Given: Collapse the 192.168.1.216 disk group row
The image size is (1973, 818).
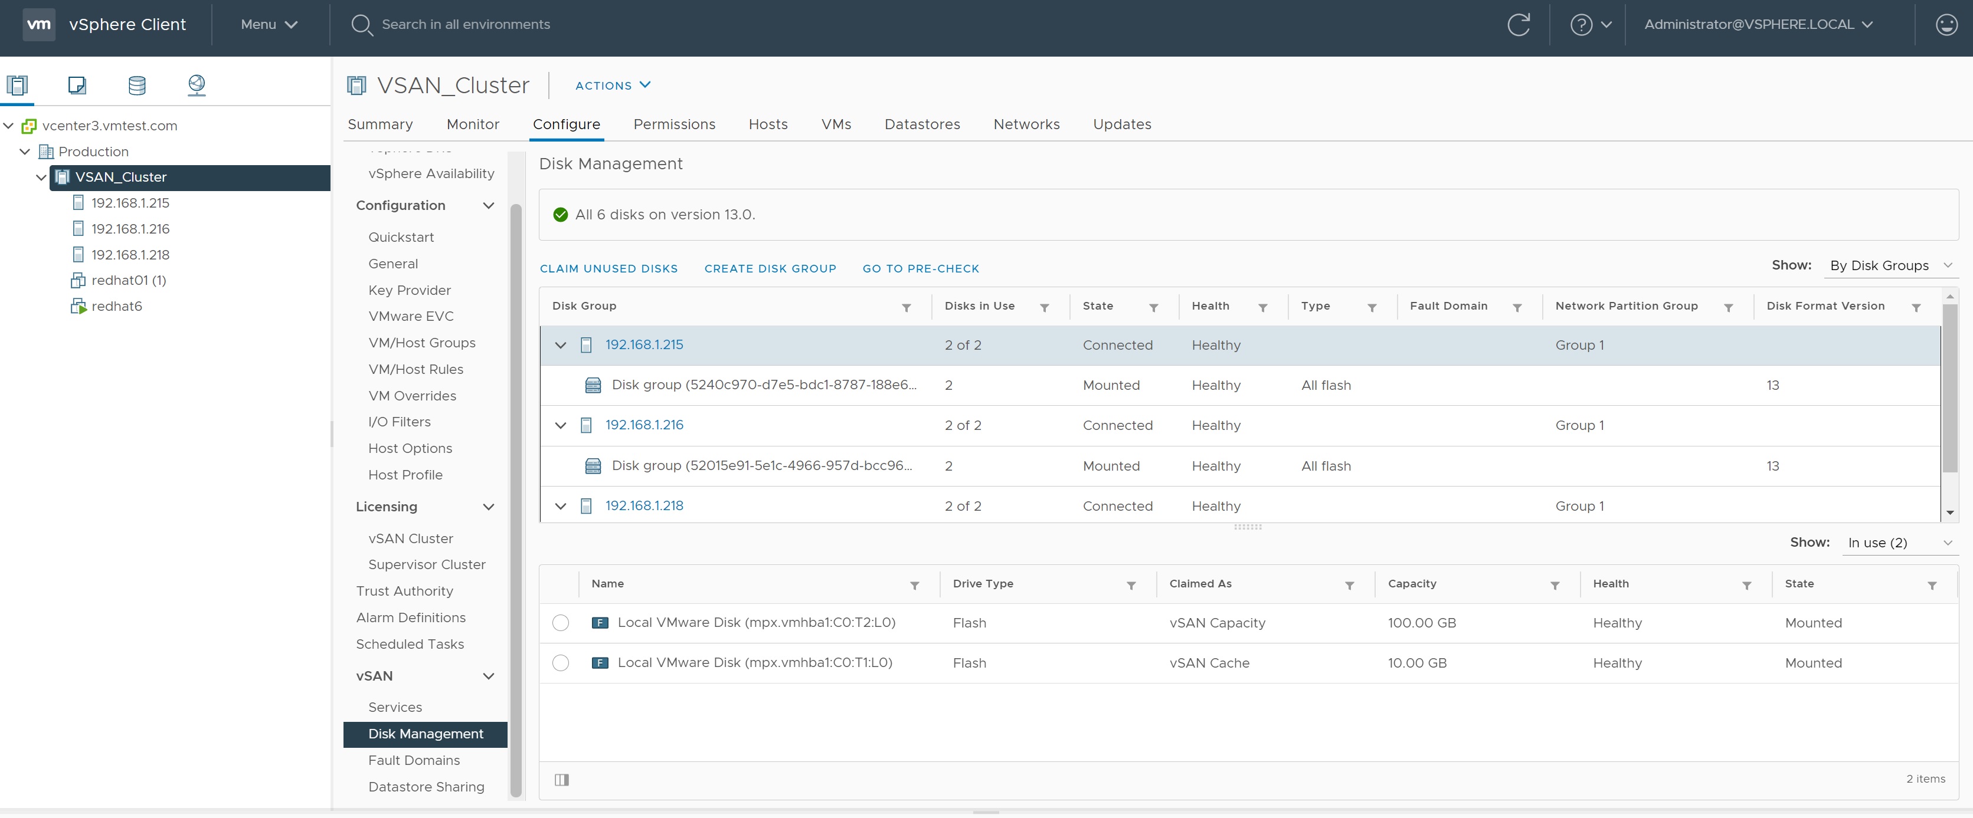Looking at the screenshot, I should click(x=561, y=425).
